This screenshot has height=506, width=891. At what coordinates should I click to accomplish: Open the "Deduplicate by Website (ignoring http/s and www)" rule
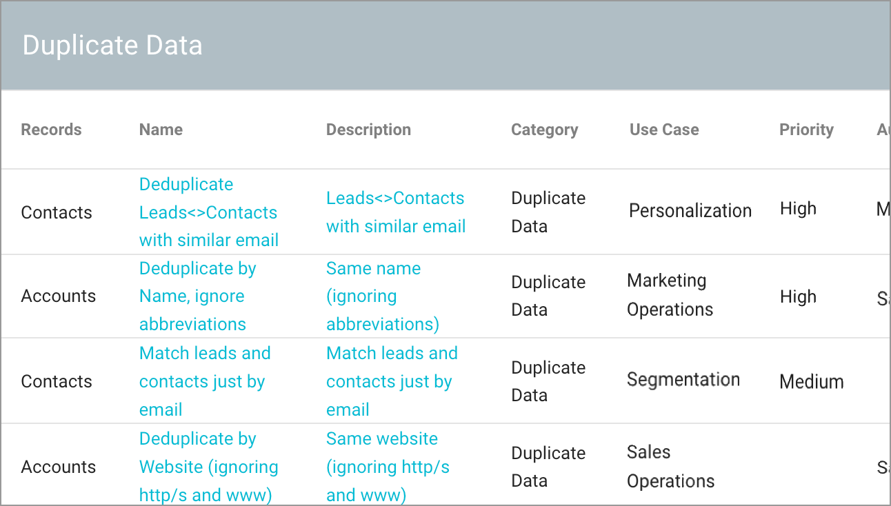point(208,466)
